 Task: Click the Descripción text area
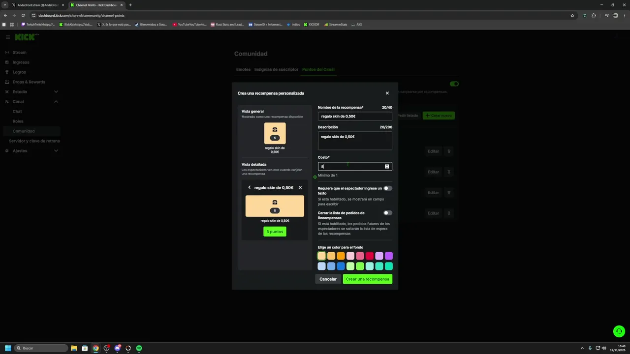click(355, 141)
